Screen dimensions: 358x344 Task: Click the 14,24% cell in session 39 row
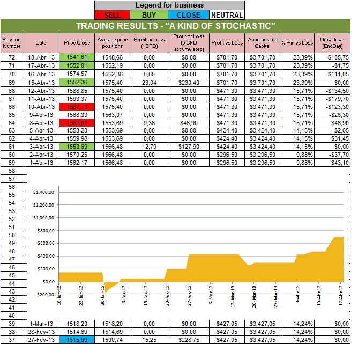pyautogui.click(x=297, y=324)
